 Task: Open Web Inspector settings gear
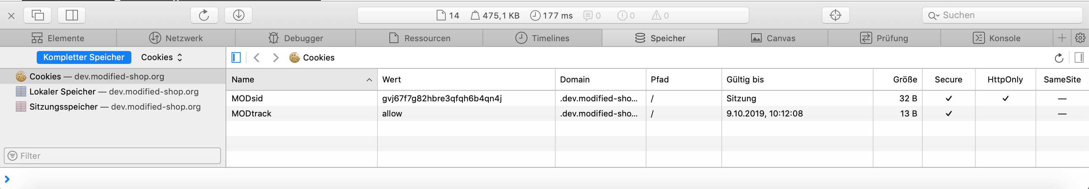(1080, 38)
